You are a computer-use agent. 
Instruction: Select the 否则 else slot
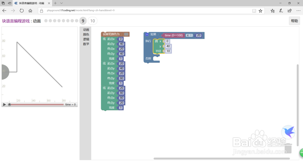pos(156,58)
